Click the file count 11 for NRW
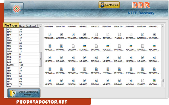169x105 pixels. (x=21, y=51)
